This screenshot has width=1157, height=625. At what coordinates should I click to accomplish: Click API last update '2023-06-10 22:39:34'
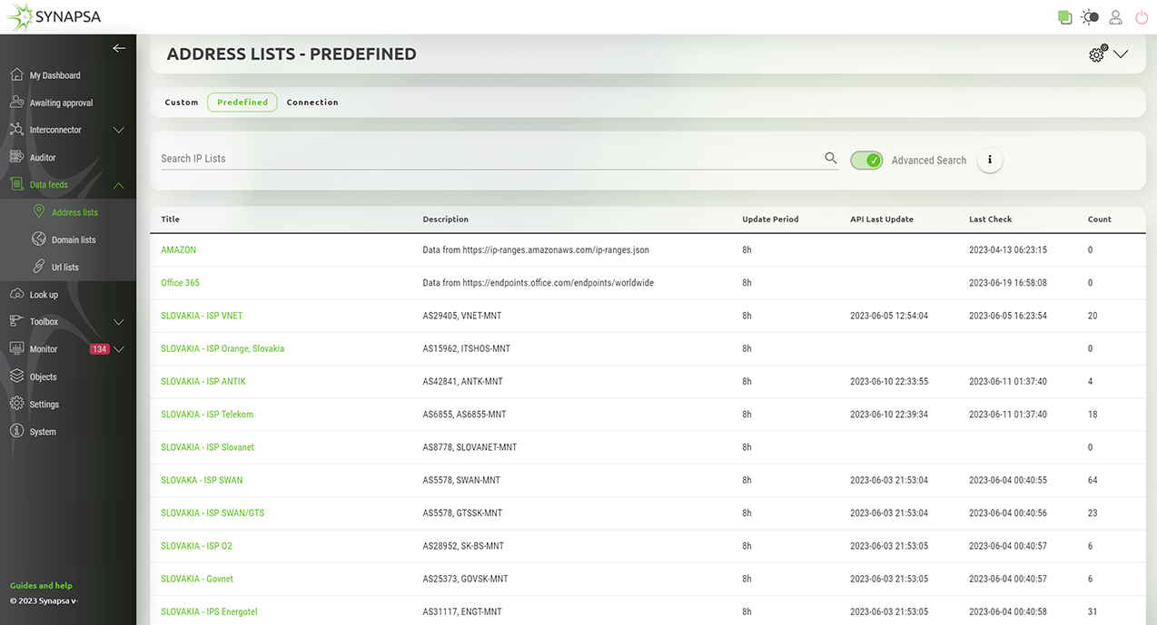coord(889,414)
